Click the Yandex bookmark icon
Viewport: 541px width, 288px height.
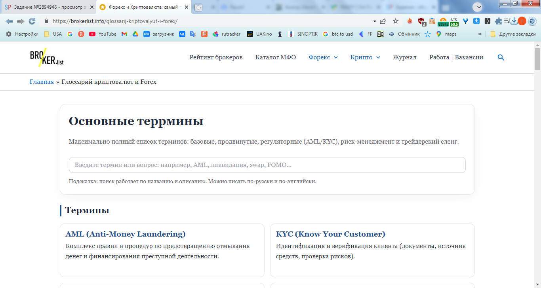click(x=81, y=34)
